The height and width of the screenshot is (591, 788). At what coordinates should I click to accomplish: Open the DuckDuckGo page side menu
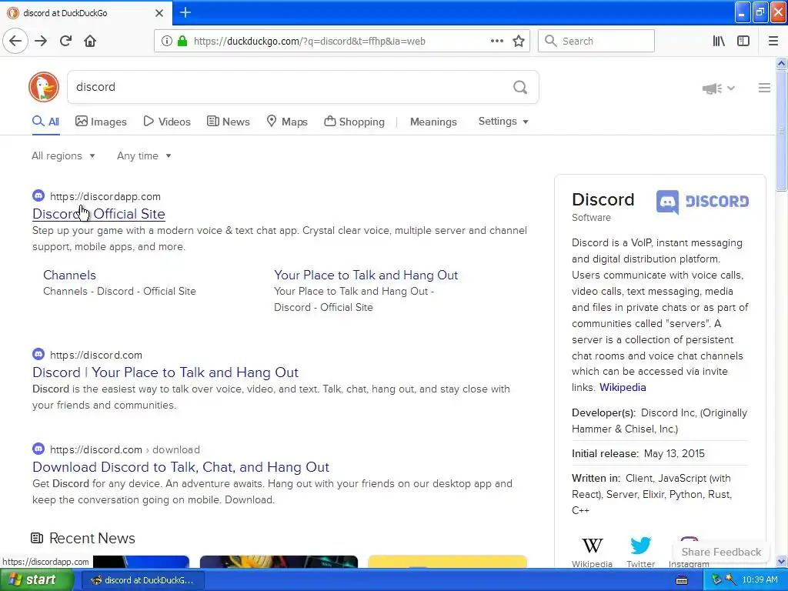pyautogui.click(x=764, y=88)
